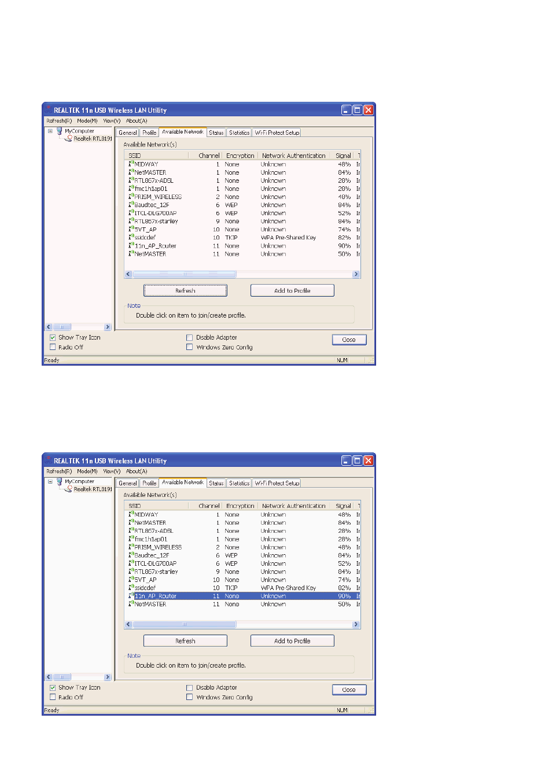This screenshot has height=781, width=552.
Task: Uncheck Show Tray Icon in lower window
Action: pos(53,687)
